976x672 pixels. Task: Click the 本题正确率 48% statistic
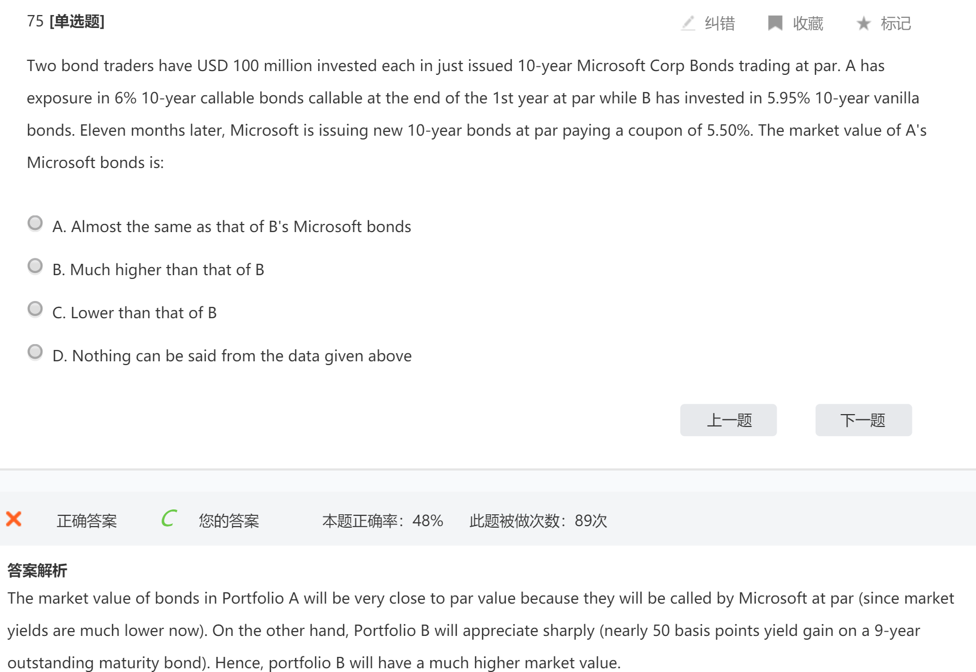click(x=382, y=521)
